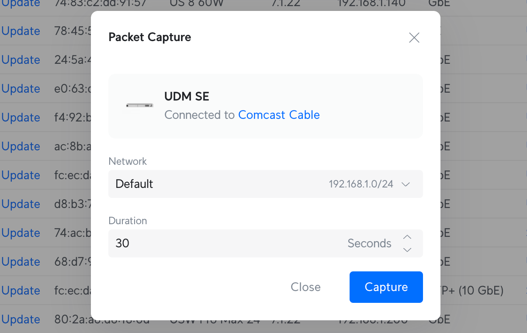Click Update for device 78:45
This screenshot has width=527, height=333.
[21, 31]
